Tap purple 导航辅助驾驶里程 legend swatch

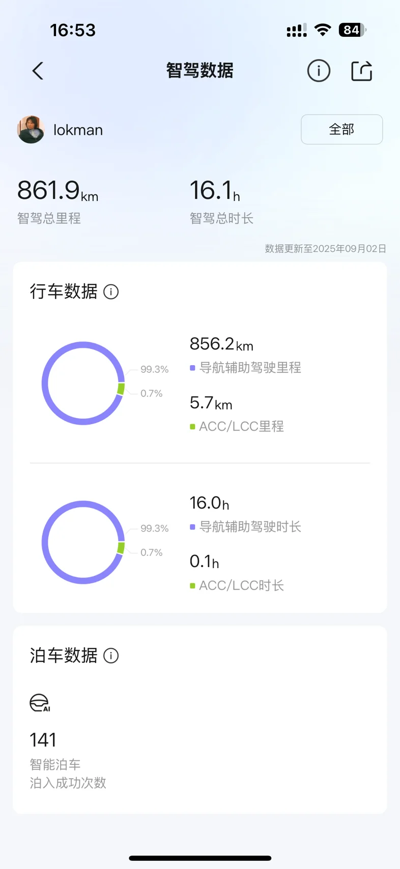point(192,368)
